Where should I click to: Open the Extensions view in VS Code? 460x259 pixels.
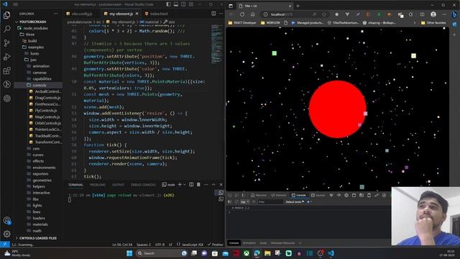click(x=6, y=71)
